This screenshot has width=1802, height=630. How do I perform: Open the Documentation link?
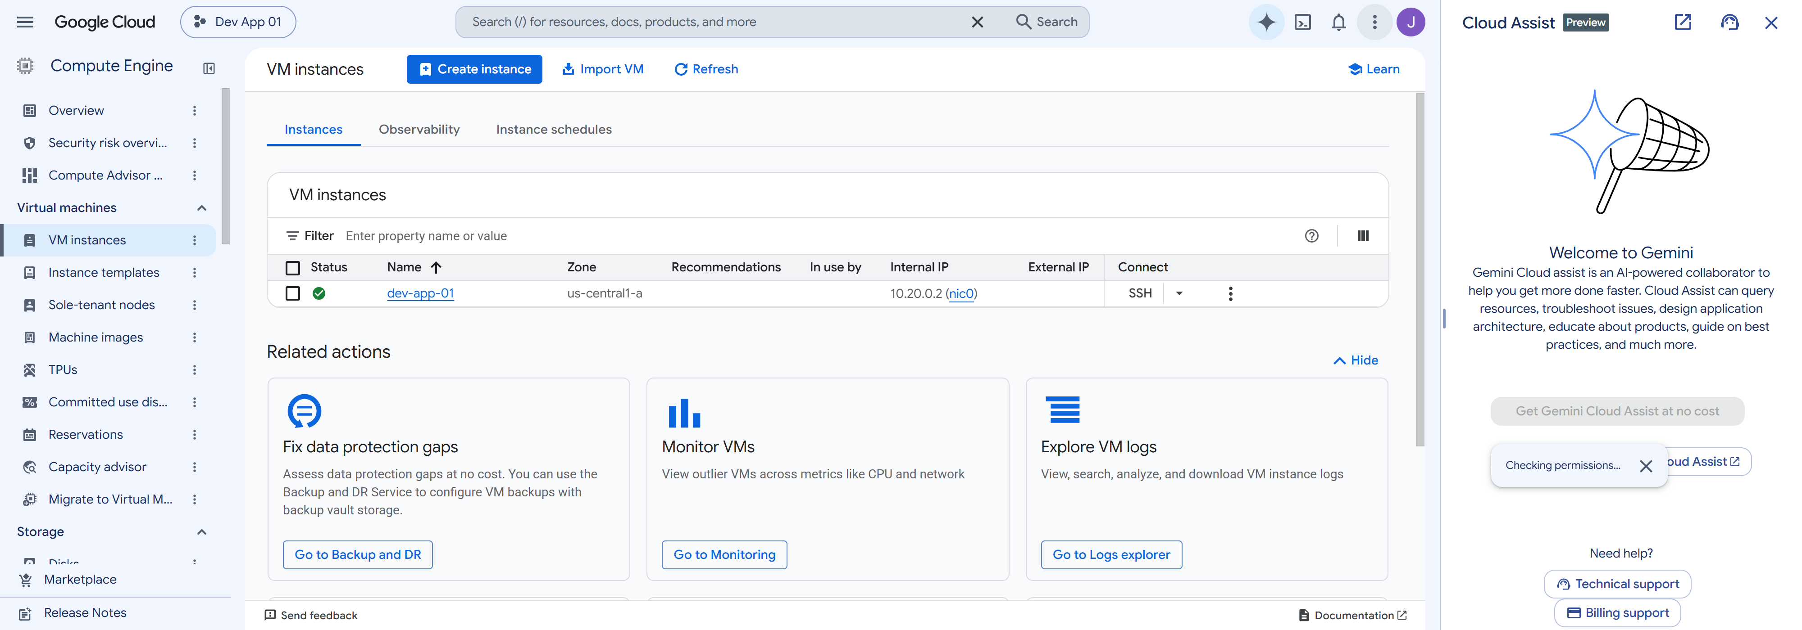coord(1353,615)
